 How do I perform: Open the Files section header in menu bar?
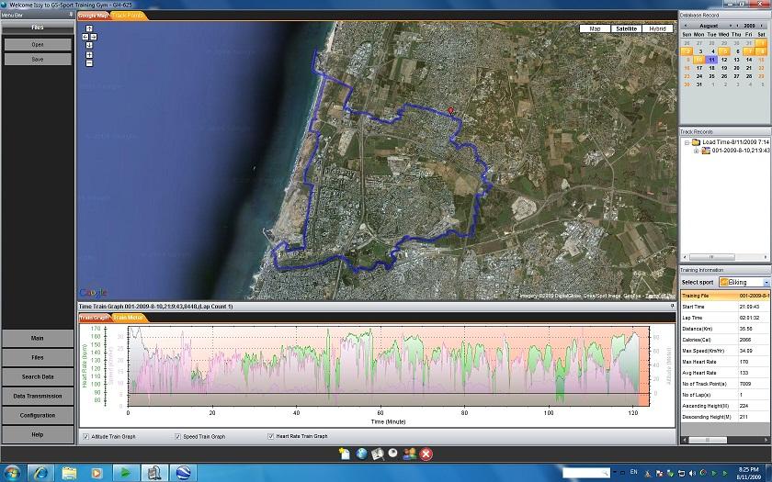point(38,28)
